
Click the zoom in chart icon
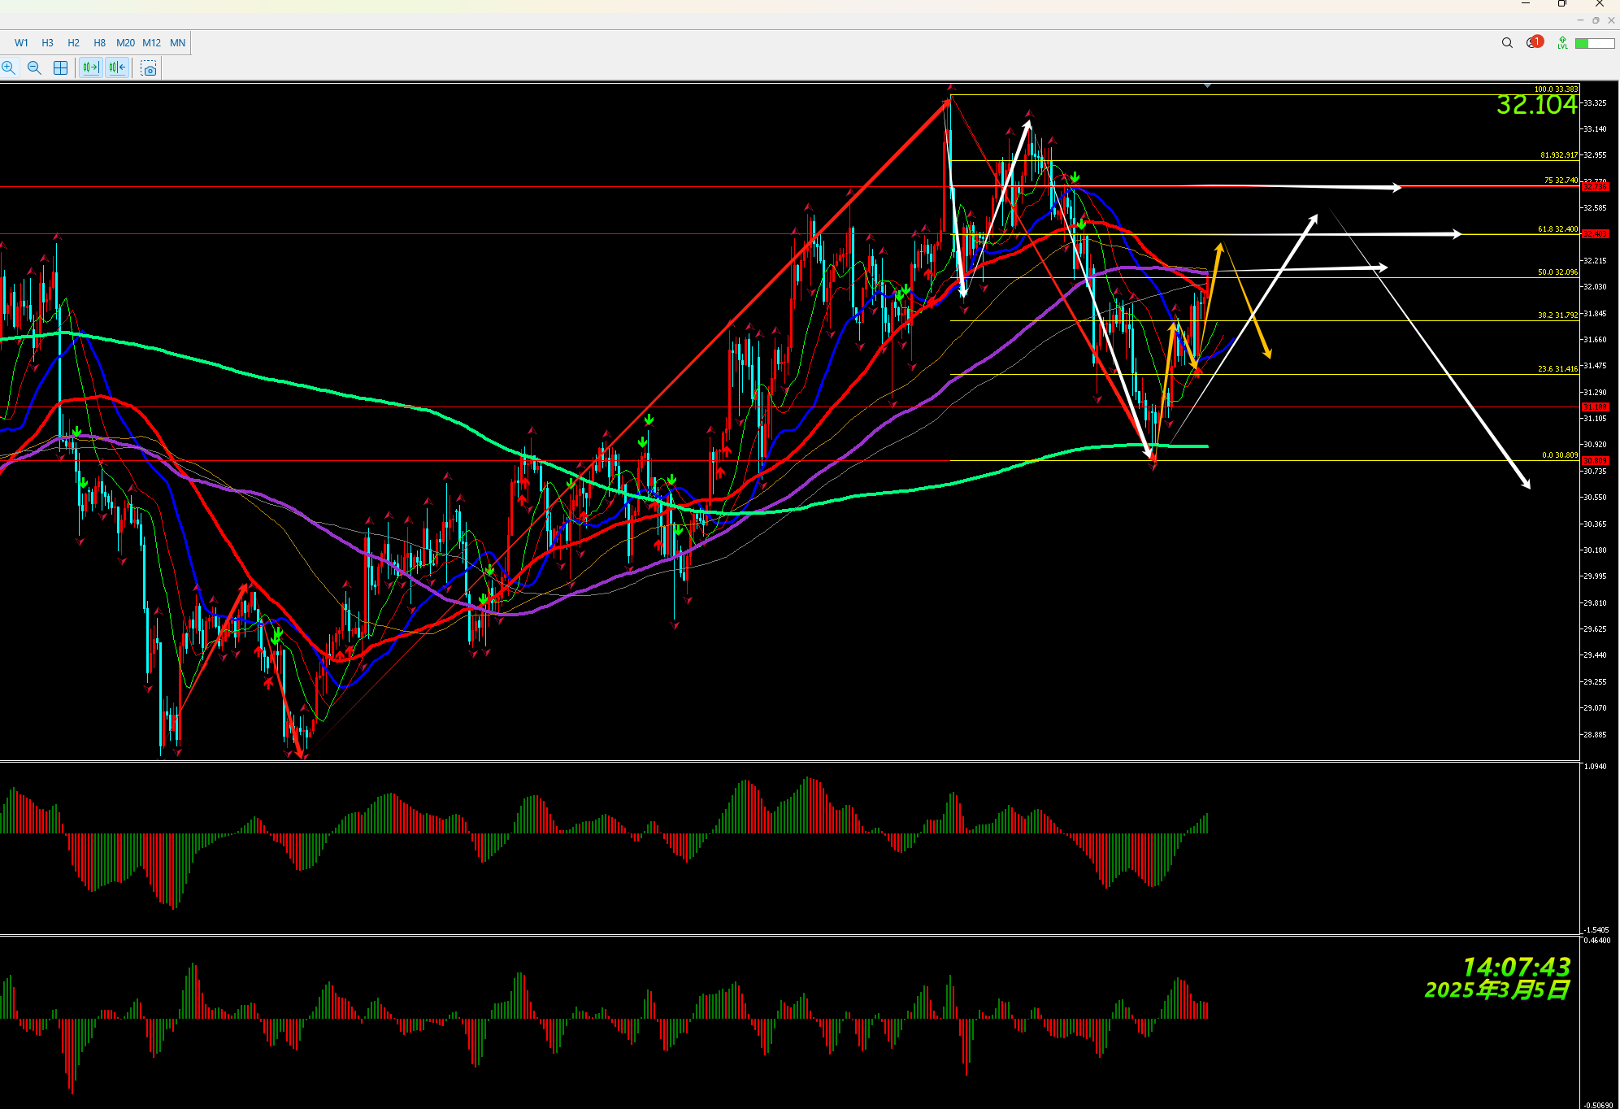(9, 68)
